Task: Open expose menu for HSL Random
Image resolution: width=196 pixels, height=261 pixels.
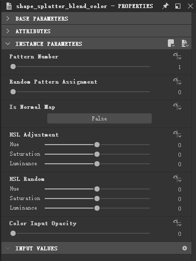Action: pyautogui.click(x=177, y=178)
